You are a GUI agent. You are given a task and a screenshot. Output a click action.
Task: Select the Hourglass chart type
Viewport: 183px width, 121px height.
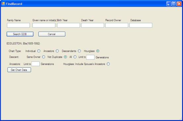coord(98,51)
